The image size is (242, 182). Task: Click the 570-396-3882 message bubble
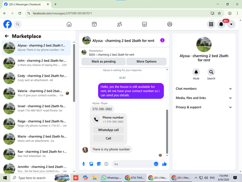pyautogui.click(x=102, y=109)
